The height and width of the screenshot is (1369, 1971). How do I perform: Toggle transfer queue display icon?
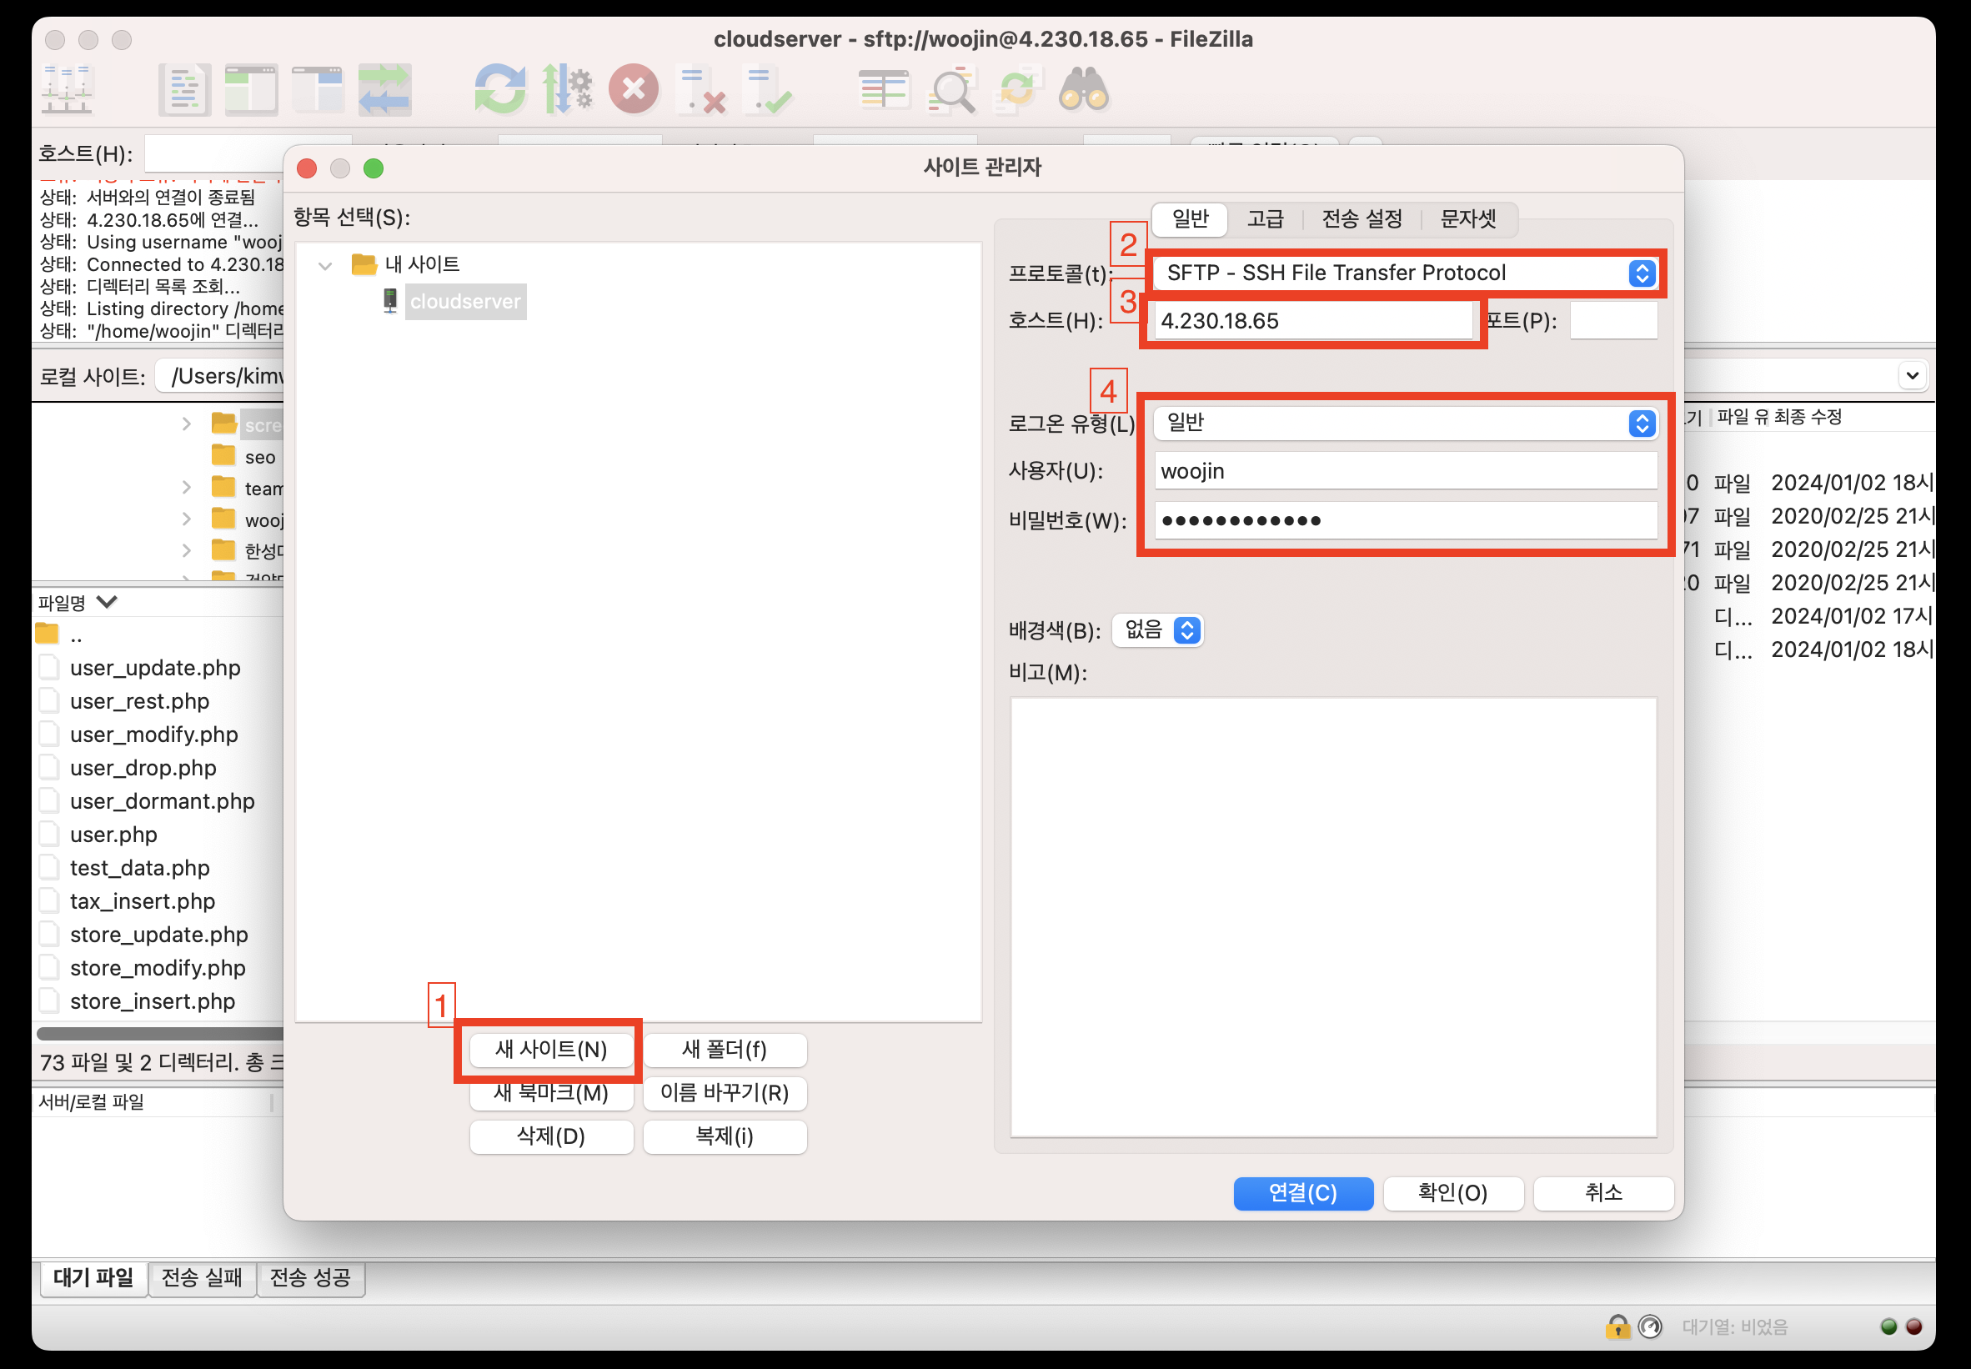(384, 89)
